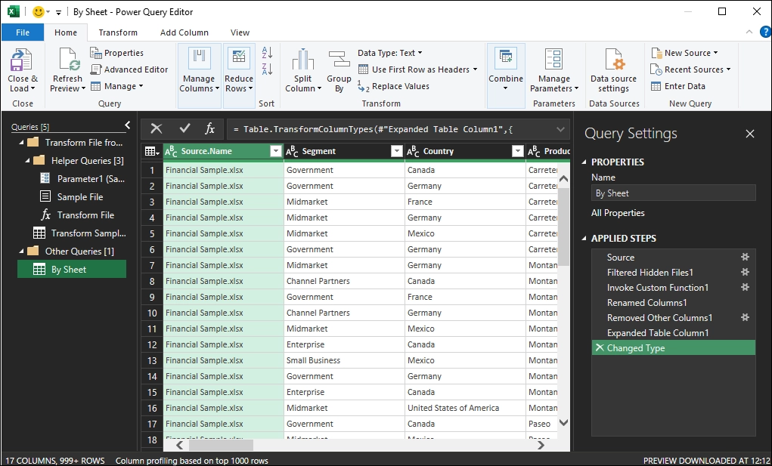Viewport: 772px width, 466px height.
Task: Open the Advanced Editor
Action: (129, 69)
